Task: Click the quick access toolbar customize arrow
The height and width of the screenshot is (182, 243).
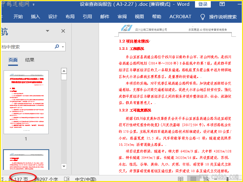Action: 33,5
